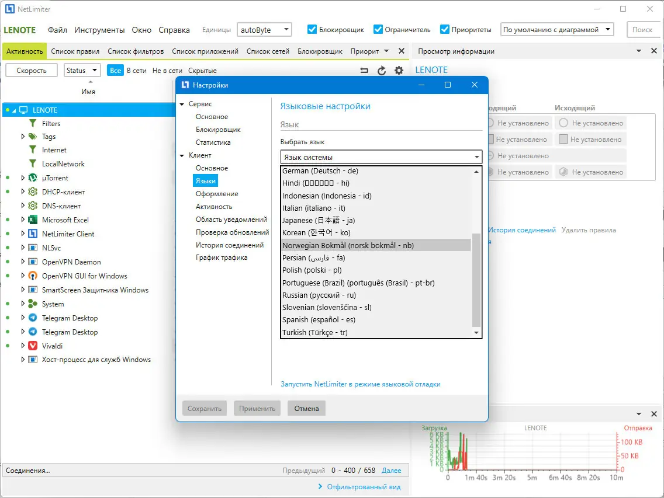The height and width of the screenshot is (498, 664).
Task: Enable the Все filter toggle
Action: coord(115,71)
